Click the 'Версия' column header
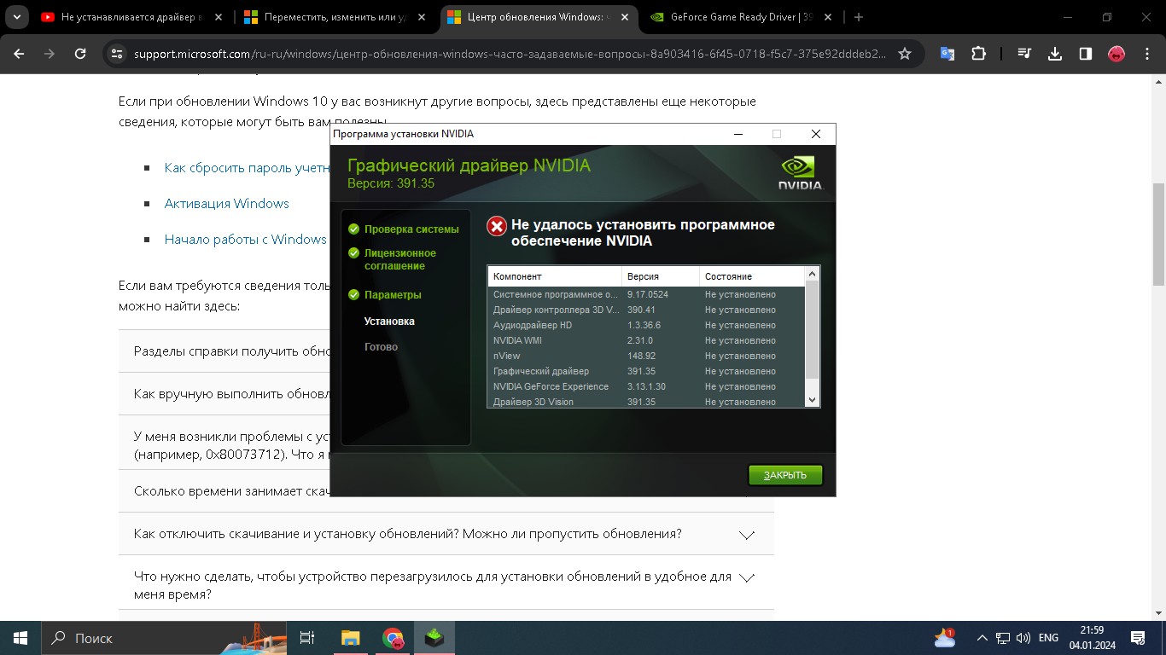Image resolution: width=1166 pixels, height=655 pixels. [x=661, y=276]
